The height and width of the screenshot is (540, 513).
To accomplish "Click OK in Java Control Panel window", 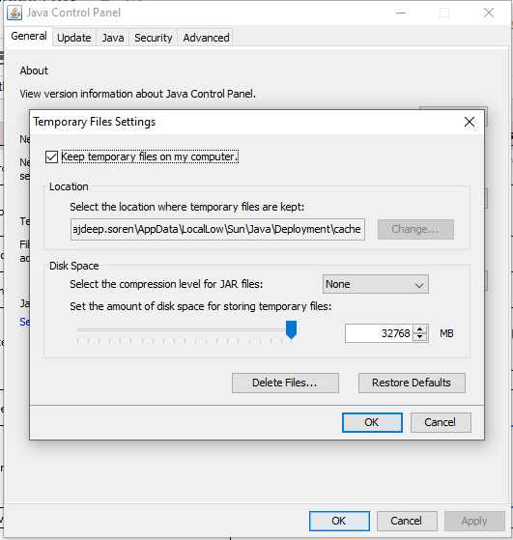I will 339,521.
